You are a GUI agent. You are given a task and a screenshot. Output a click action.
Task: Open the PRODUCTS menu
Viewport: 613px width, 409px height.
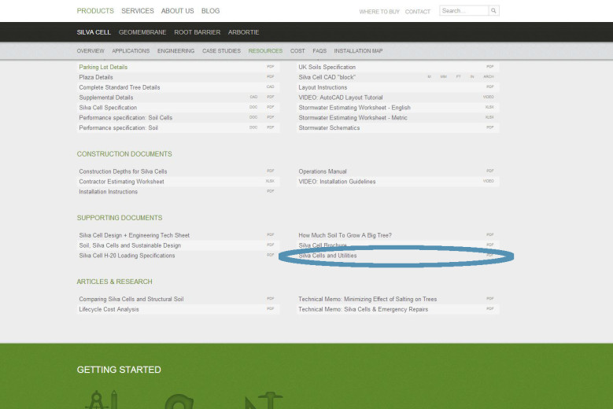pos(95,11)
